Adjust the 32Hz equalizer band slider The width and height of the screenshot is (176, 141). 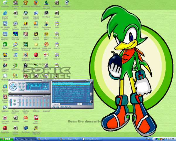20,102
